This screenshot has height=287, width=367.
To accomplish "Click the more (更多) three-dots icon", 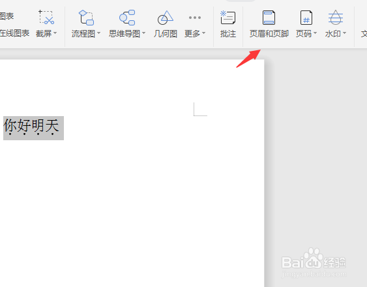I will (x=195, y=18).
